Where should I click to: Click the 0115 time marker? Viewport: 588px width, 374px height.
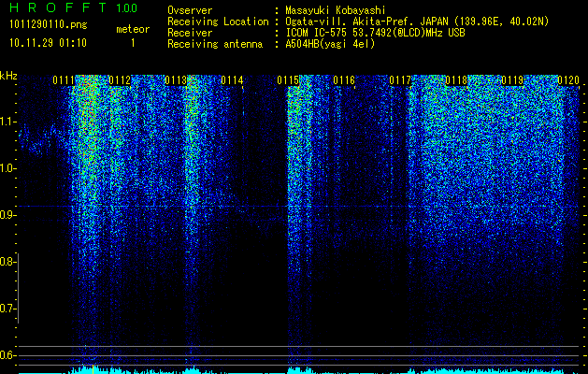coord(288,80)
